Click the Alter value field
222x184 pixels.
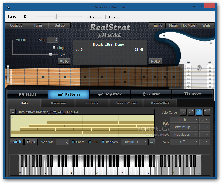click(52, 40)
